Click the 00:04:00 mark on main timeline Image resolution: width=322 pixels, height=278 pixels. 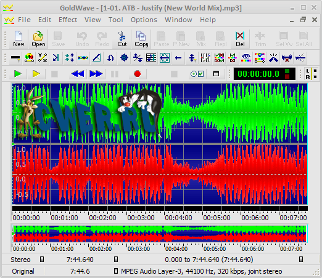pos(178,218)
